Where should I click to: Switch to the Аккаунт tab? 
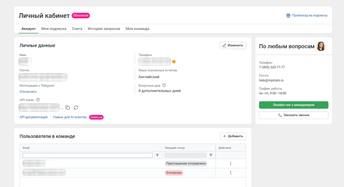coord(29,29)
